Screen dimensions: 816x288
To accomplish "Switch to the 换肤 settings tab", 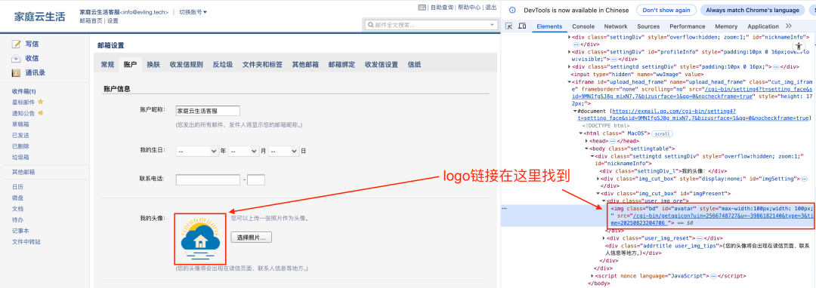I will (153, 65).
